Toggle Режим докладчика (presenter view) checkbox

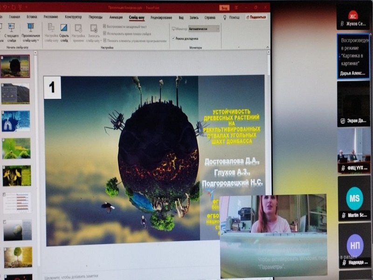point(173,38)
